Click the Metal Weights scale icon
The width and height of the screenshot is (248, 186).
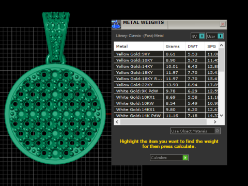click(116, 24)
